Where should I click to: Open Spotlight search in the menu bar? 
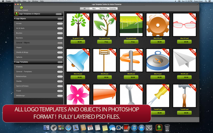[x=206, y=1]
